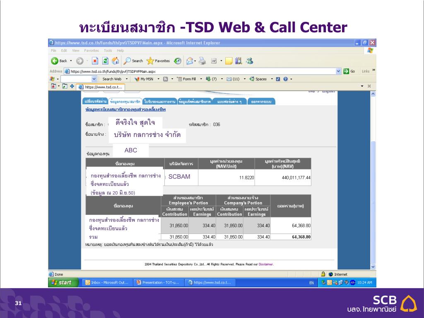Click the Links toolbar label
The width and height of the screenshot is (424, 318).
tap(366, 71)
